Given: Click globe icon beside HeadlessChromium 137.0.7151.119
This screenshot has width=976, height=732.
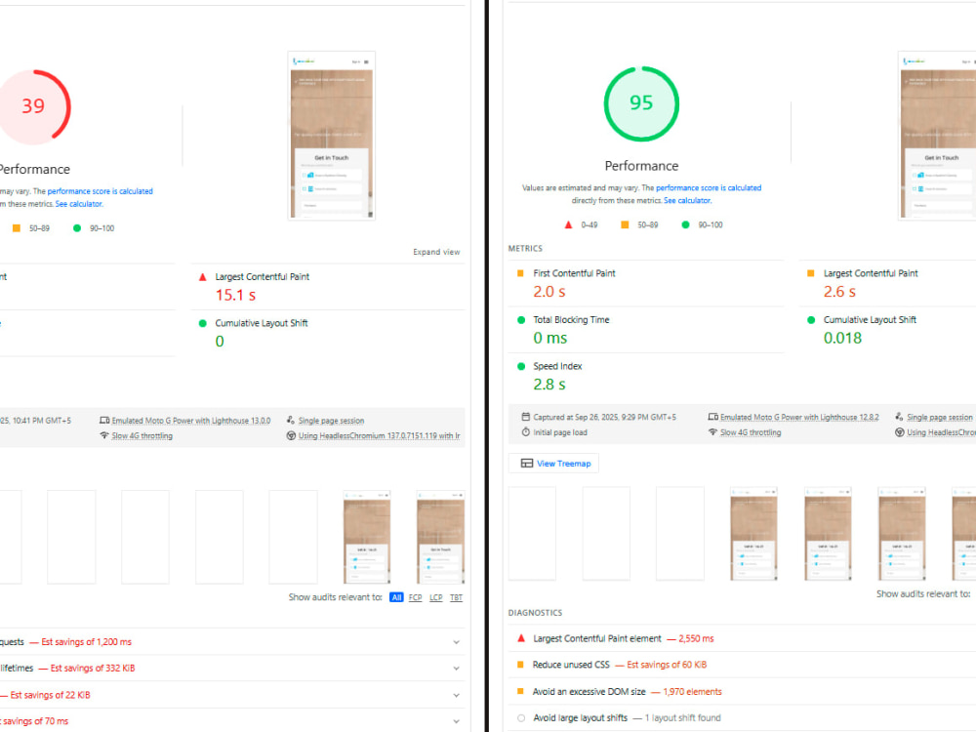Looking at the screenshot, I should point(291,435).
